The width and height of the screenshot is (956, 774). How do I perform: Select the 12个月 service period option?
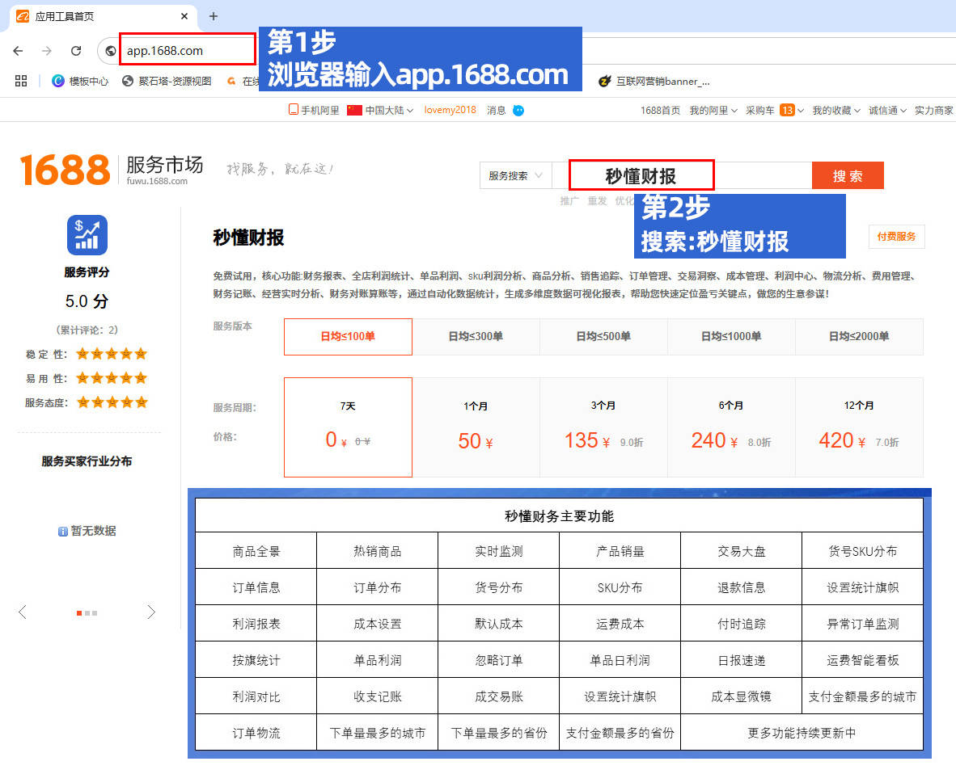859,427
